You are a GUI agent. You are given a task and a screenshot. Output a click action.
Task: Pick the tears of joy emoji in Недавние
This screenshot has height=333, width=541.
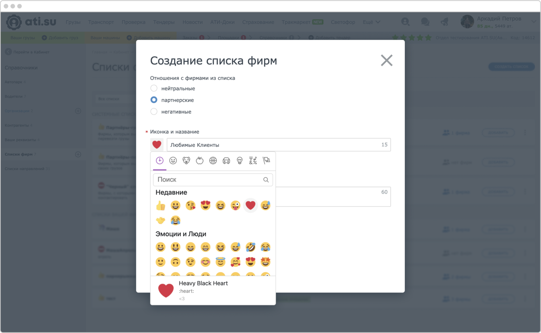tap(176, 220)
